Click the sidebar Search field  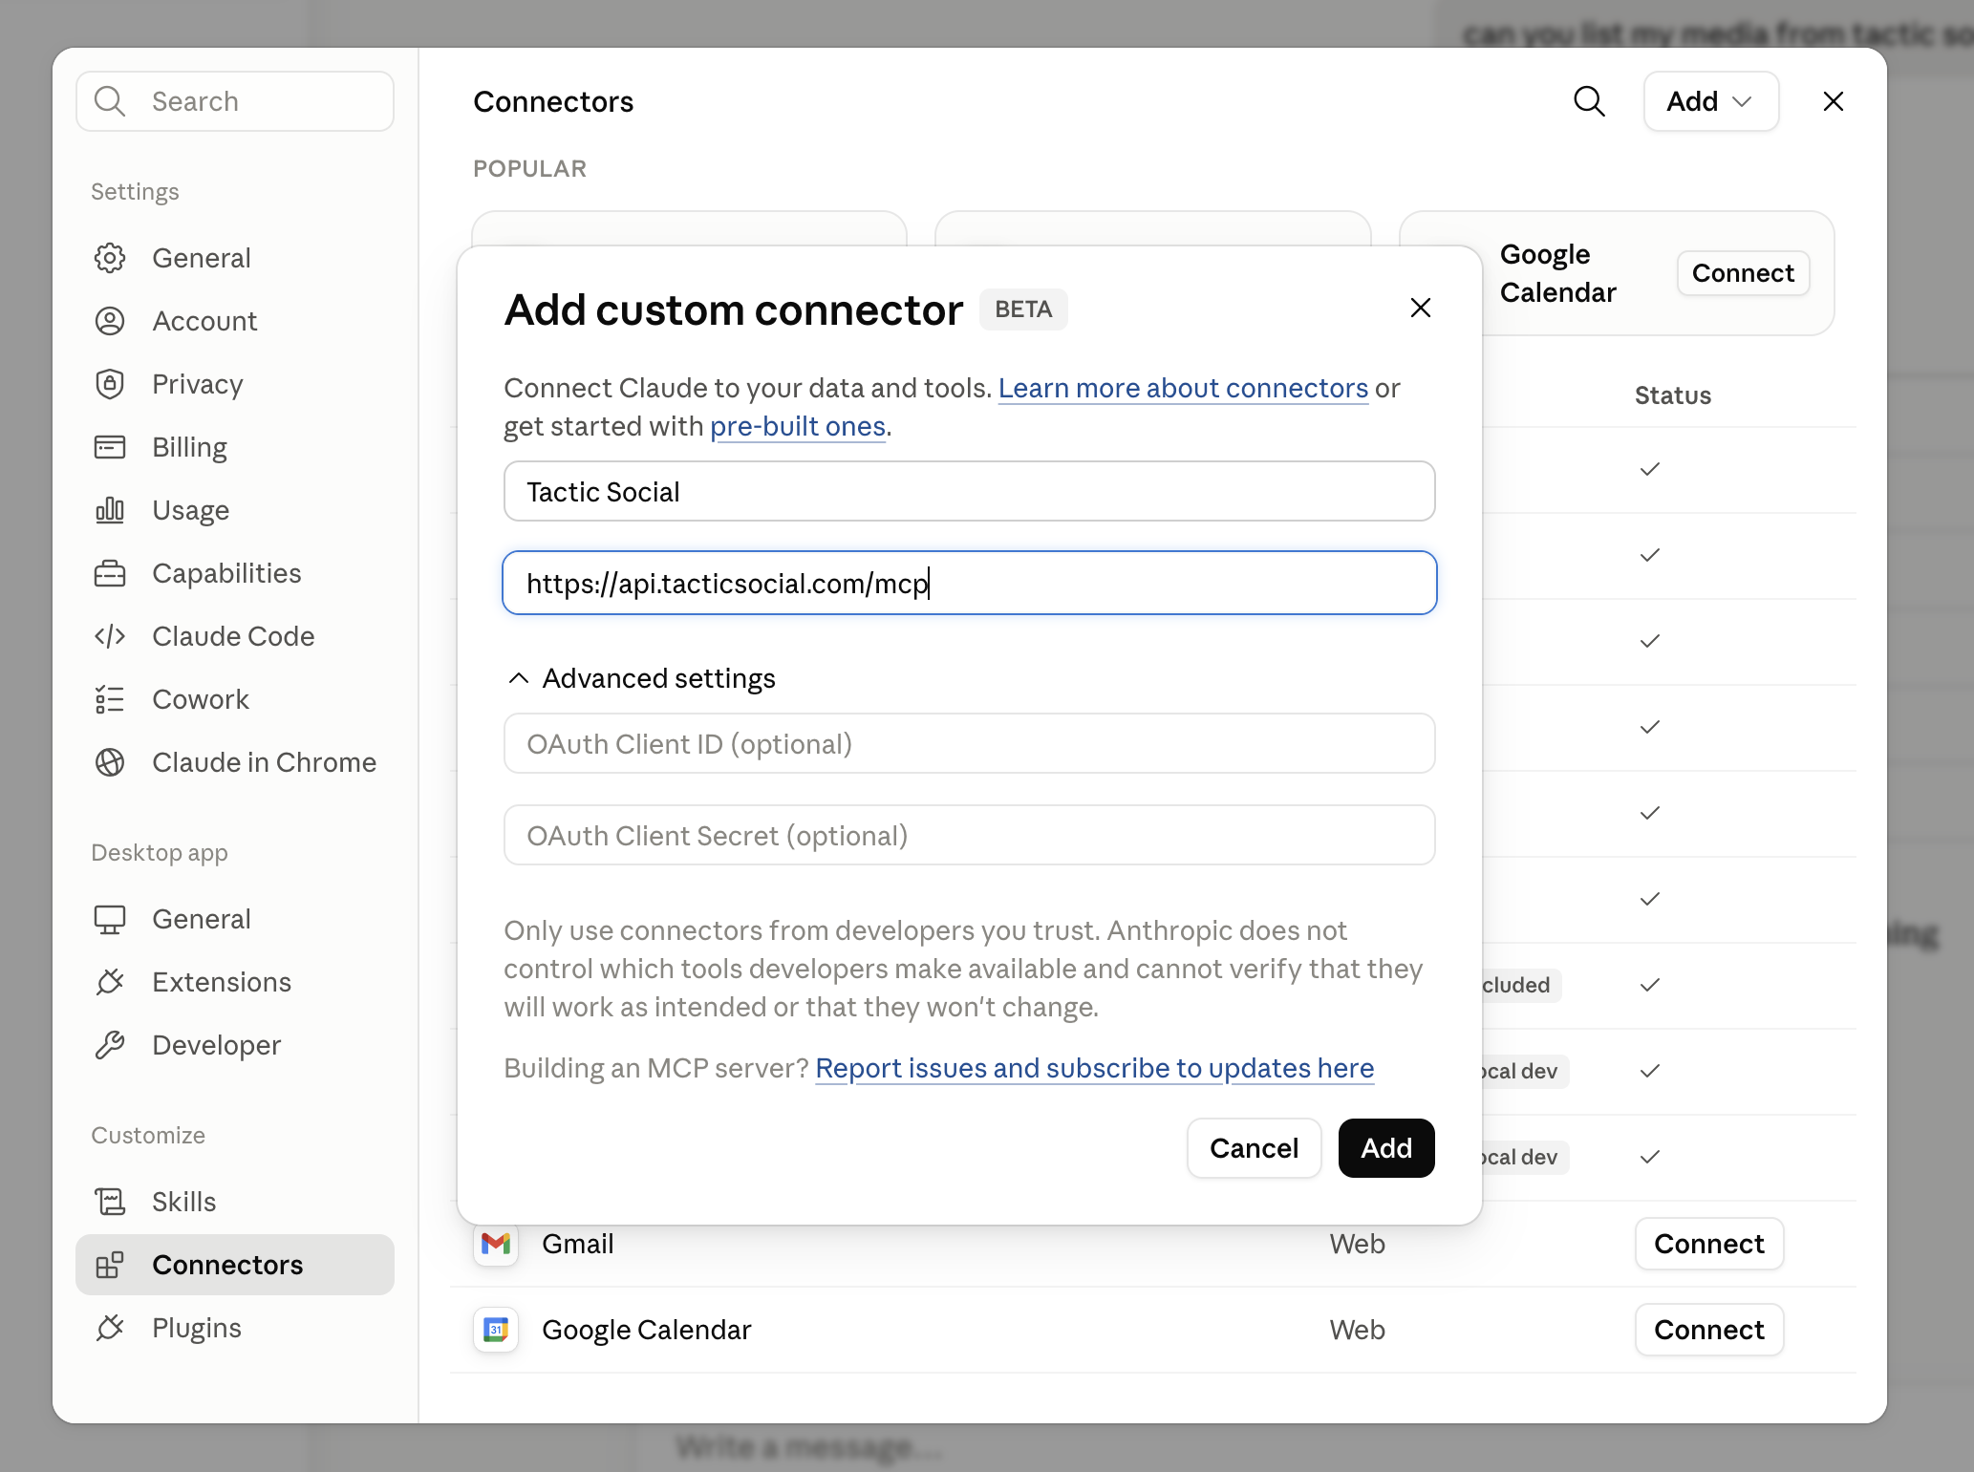(x=235, y=101)
